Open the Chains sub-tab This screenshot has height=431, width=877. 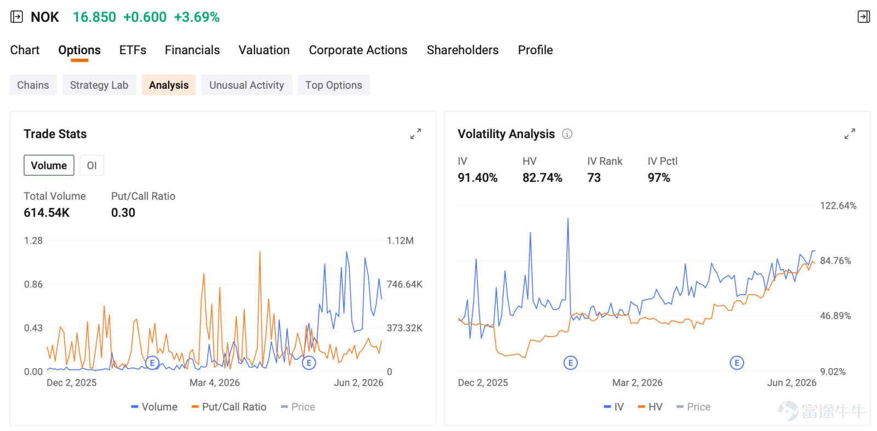click(x=33, y=85)
